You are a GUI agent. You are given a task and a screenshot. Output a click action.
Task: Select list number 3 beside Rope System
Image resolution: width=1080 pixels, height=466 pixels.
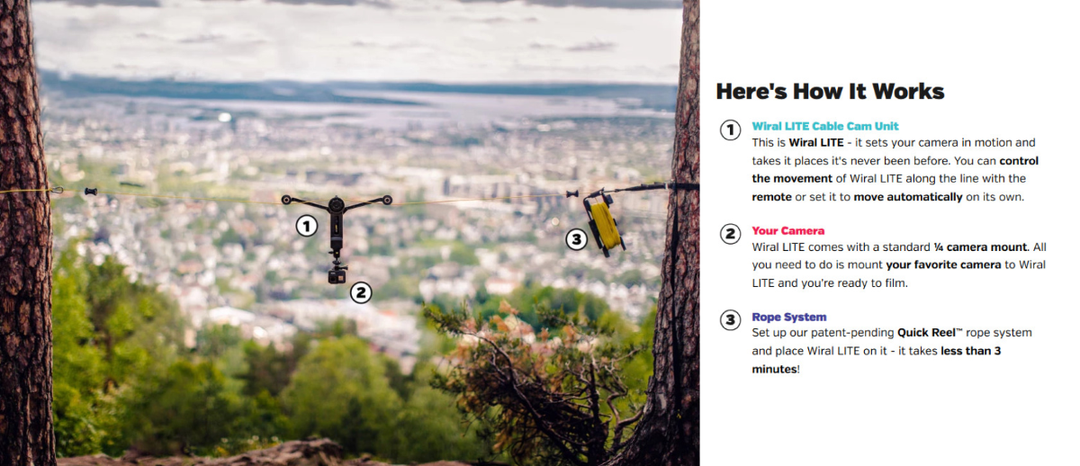pos(730,321)
